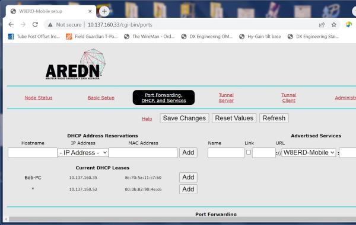Image resolution: width=356 pixels, height=225 pixels.
Task: Close the W8ERD-Mobile setup tab
Action: [90, 11]
